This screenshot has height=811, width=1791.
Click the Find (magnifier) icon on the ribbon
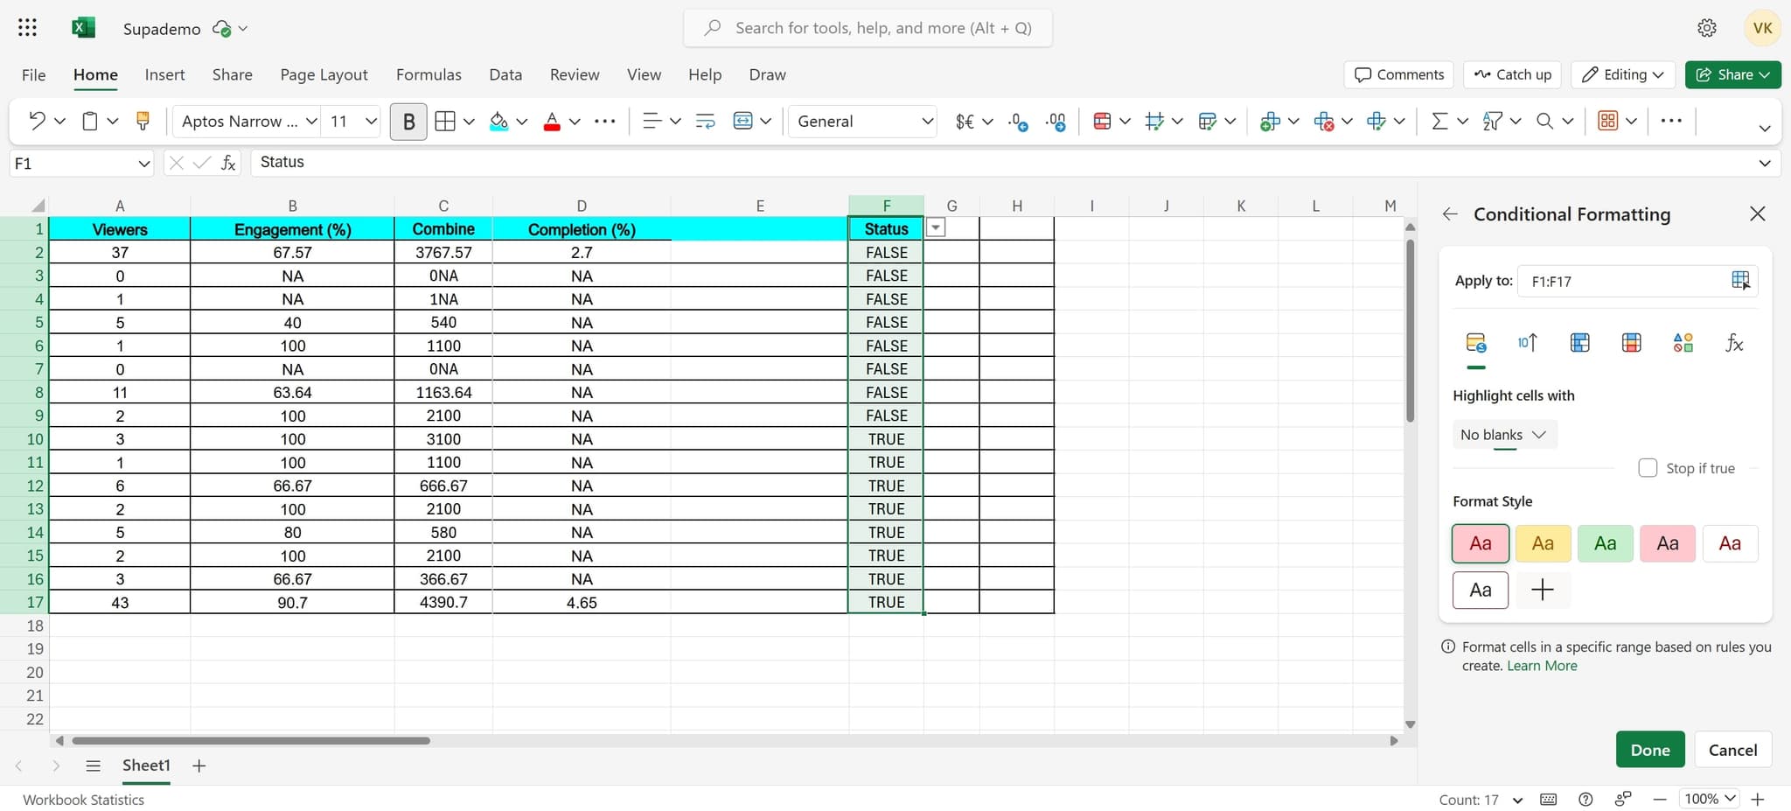click(1546, 121)
